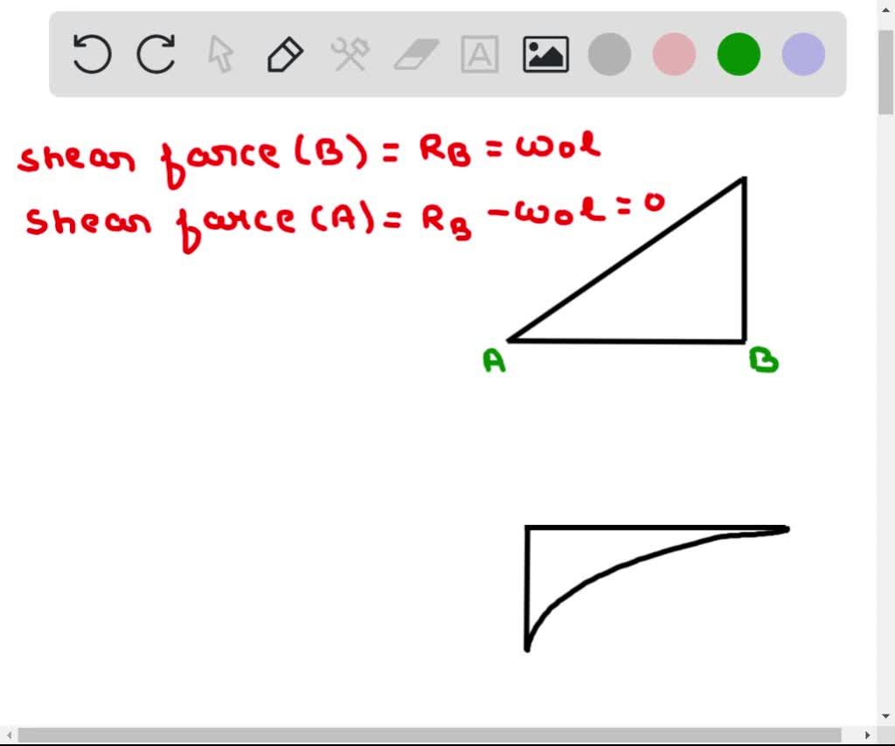Viewport: 895px width, 746px height.
Task: Select the Pen drawing tool
Action: click(x=284, y=53)
